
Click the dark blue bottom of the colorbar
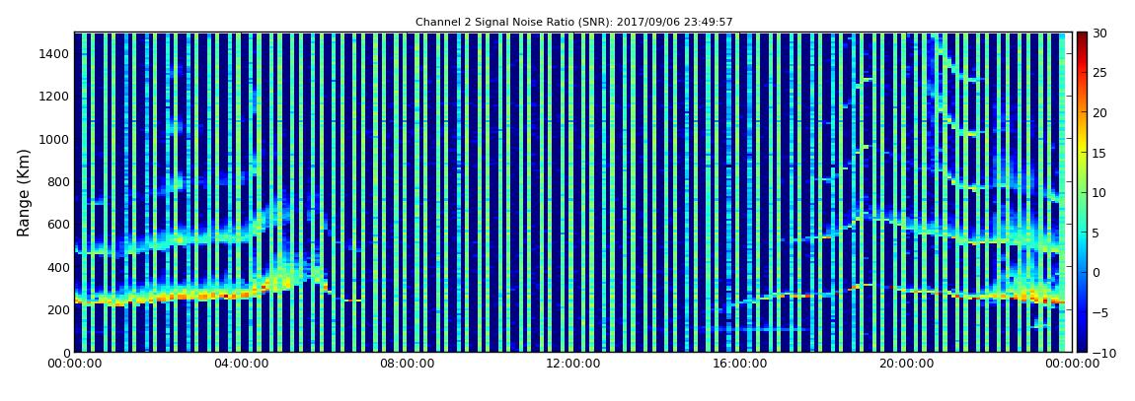click(1082, 346)
